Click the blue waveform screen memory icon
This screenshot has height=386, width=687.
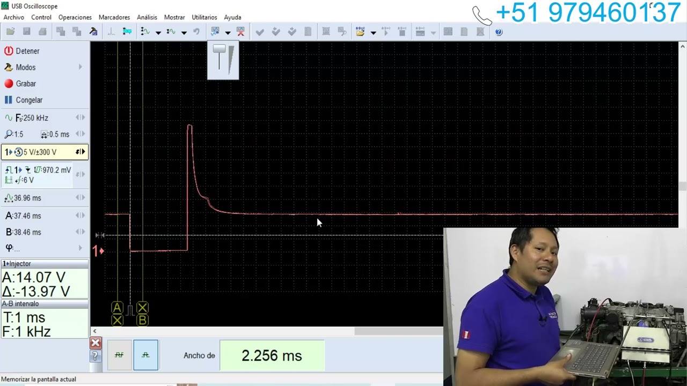[x=215, y=32]
